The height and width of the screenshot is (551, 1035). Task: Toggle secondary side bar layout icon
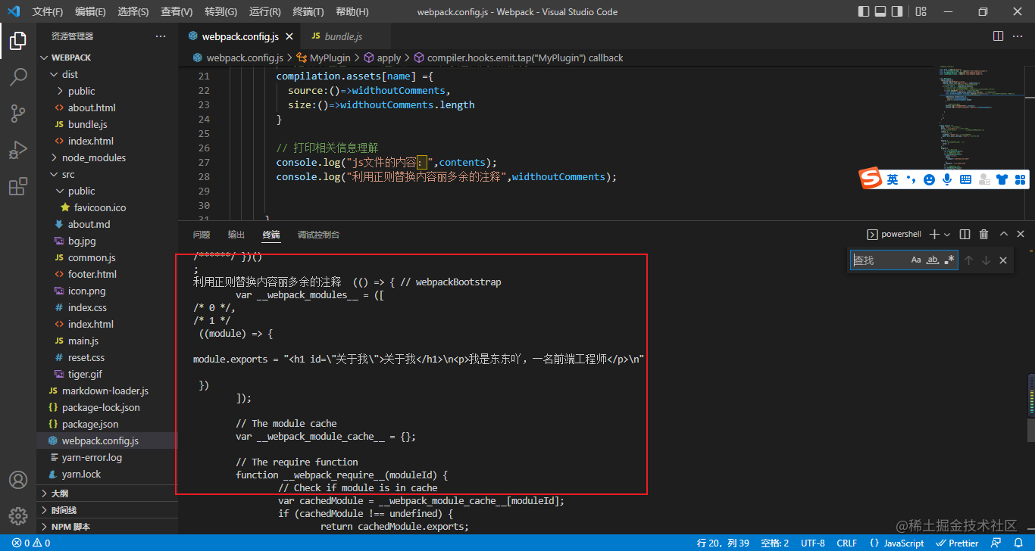point(897,11)
